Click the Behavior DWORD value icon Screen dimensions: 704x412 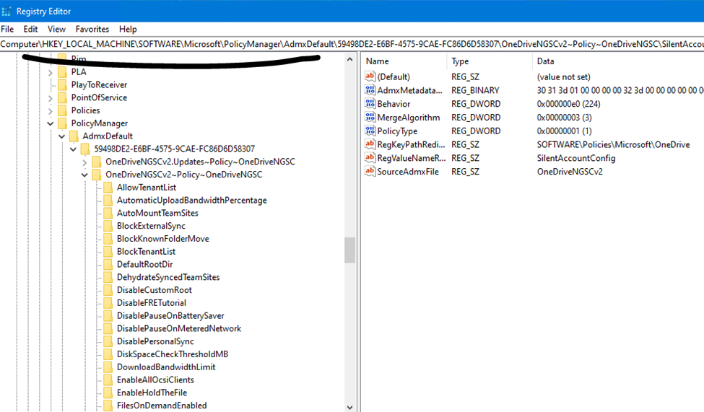click(370, 104)
